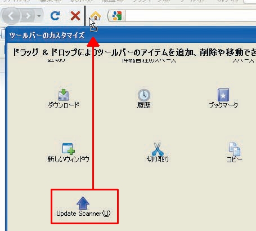
Task: Select the flexible space item label
Action: pyautogui.click(x=149, y=60)
